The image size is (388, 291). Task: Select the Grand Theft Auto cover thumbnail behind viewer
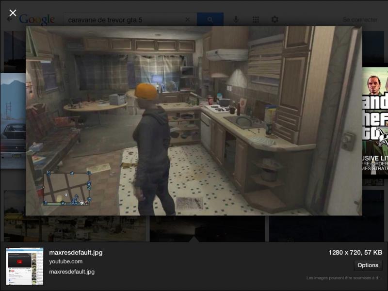[x=375, y=123]
